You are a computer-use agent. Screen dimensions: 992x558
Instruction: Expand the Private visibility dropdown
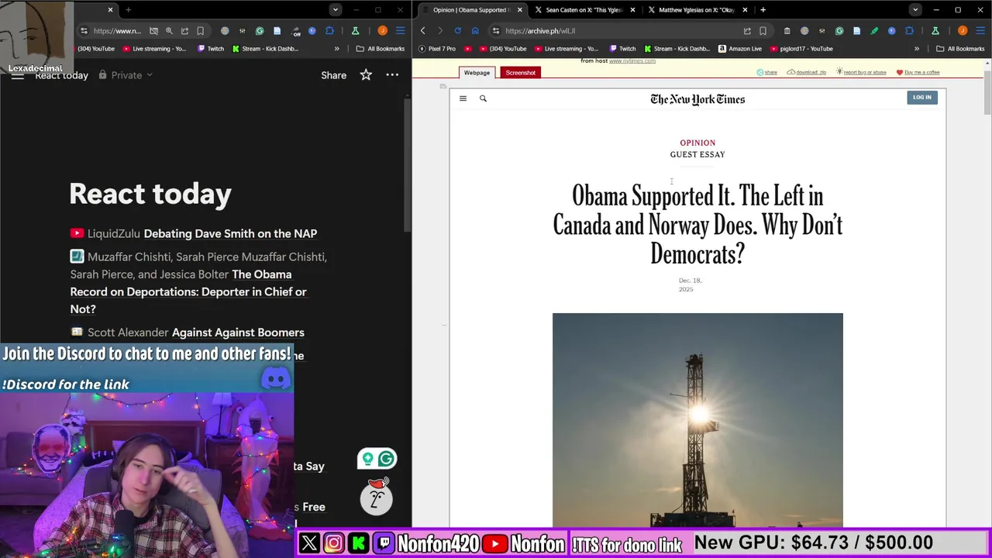point(126,75)
